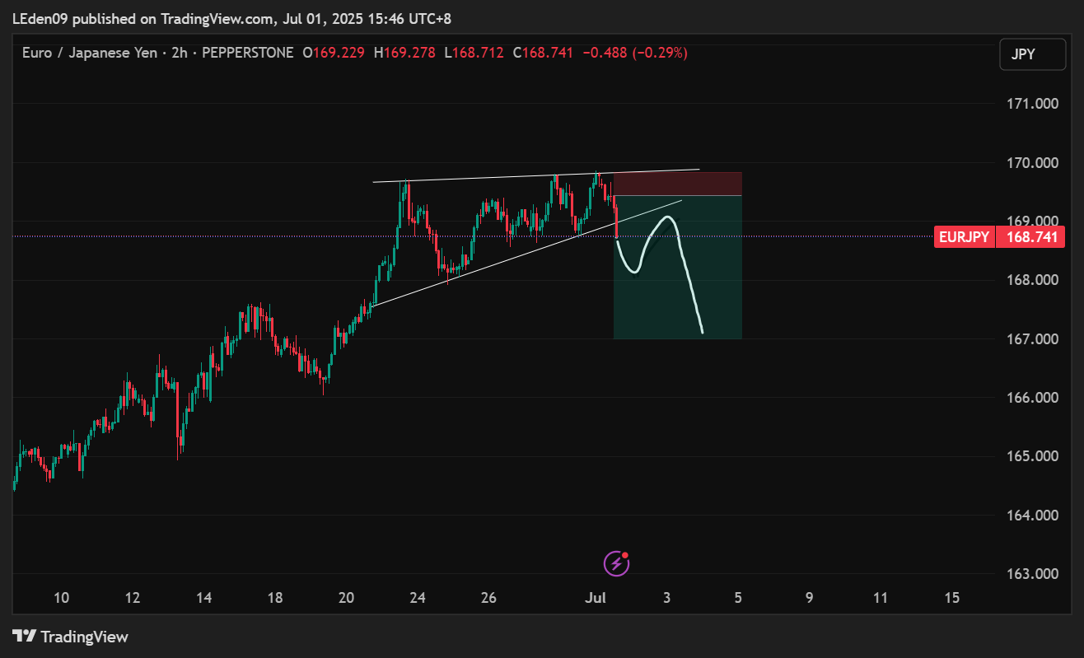Click the EURJPY price label
The width and height of the screenshot is (1084, 658).
(x=964, y=237)
